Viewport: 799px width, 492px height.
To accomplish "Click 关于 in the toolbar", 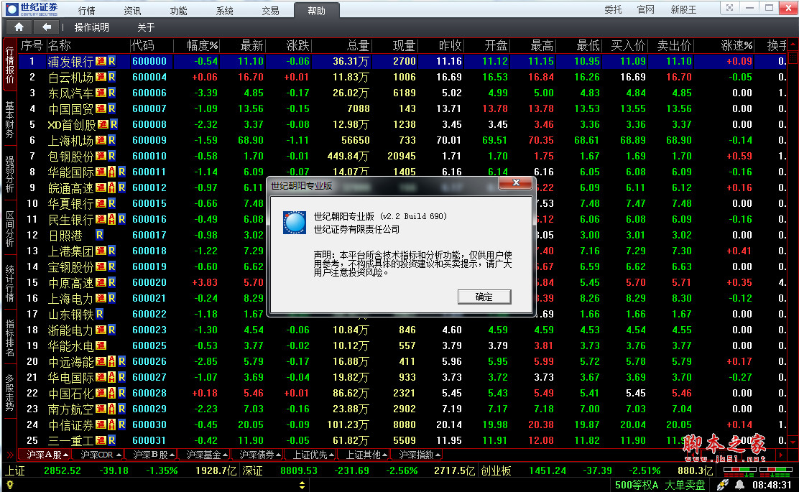I will [x=146, y=27].
